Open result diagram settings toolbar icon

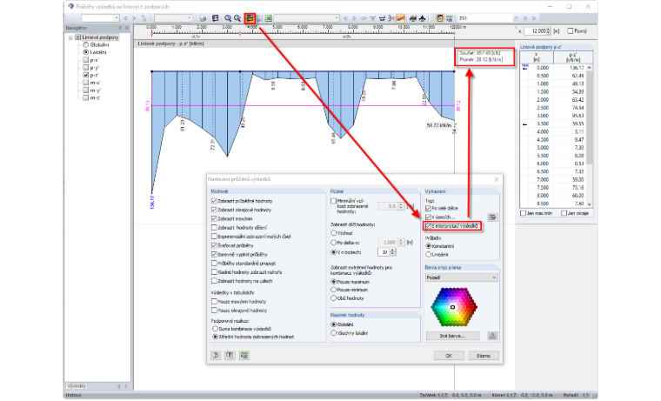(250, 18)
